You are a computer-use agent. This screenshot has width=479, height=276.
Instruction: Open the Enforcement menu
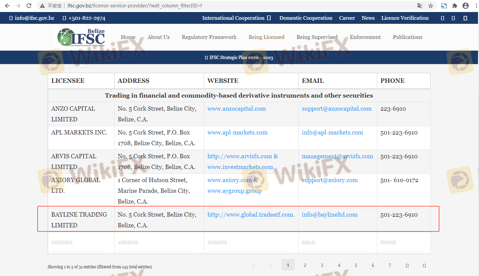(365, 37)
